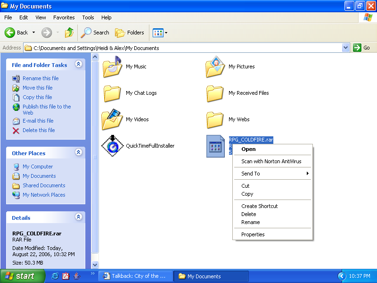Open the Views dropdown button
The image size is (377, 283).
(x=160, y=33)
